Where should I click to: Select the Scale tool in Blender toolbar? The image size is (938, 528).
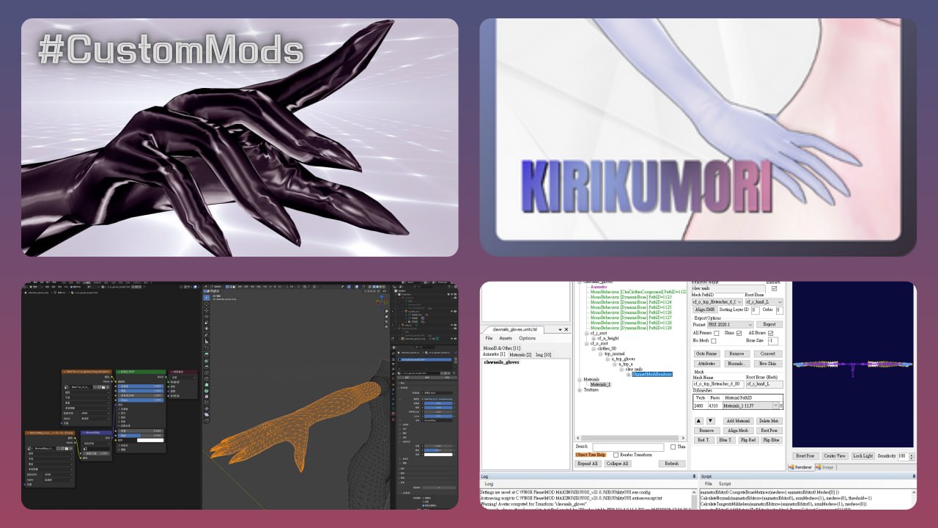point(207,323)
